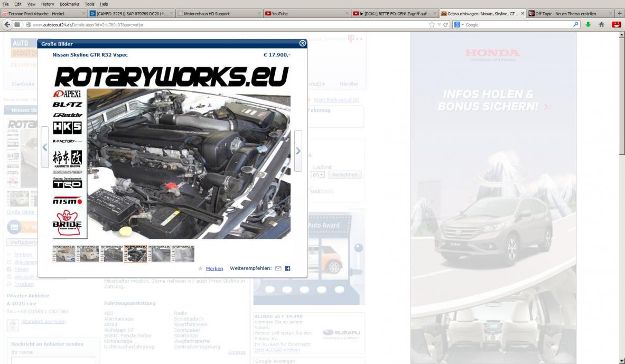Open the Bookmarks menu
625x364 pixels.
pyautogui.click(x=68, y=4)
